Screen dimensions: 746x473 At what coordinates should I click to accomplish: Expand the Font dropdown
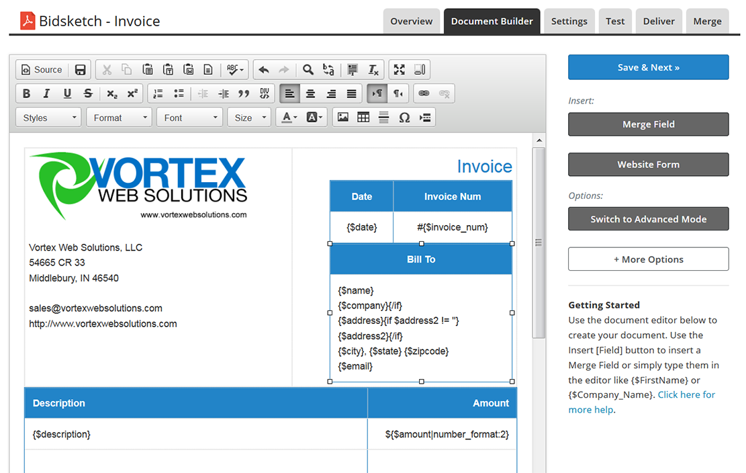(x=190, y=118)
